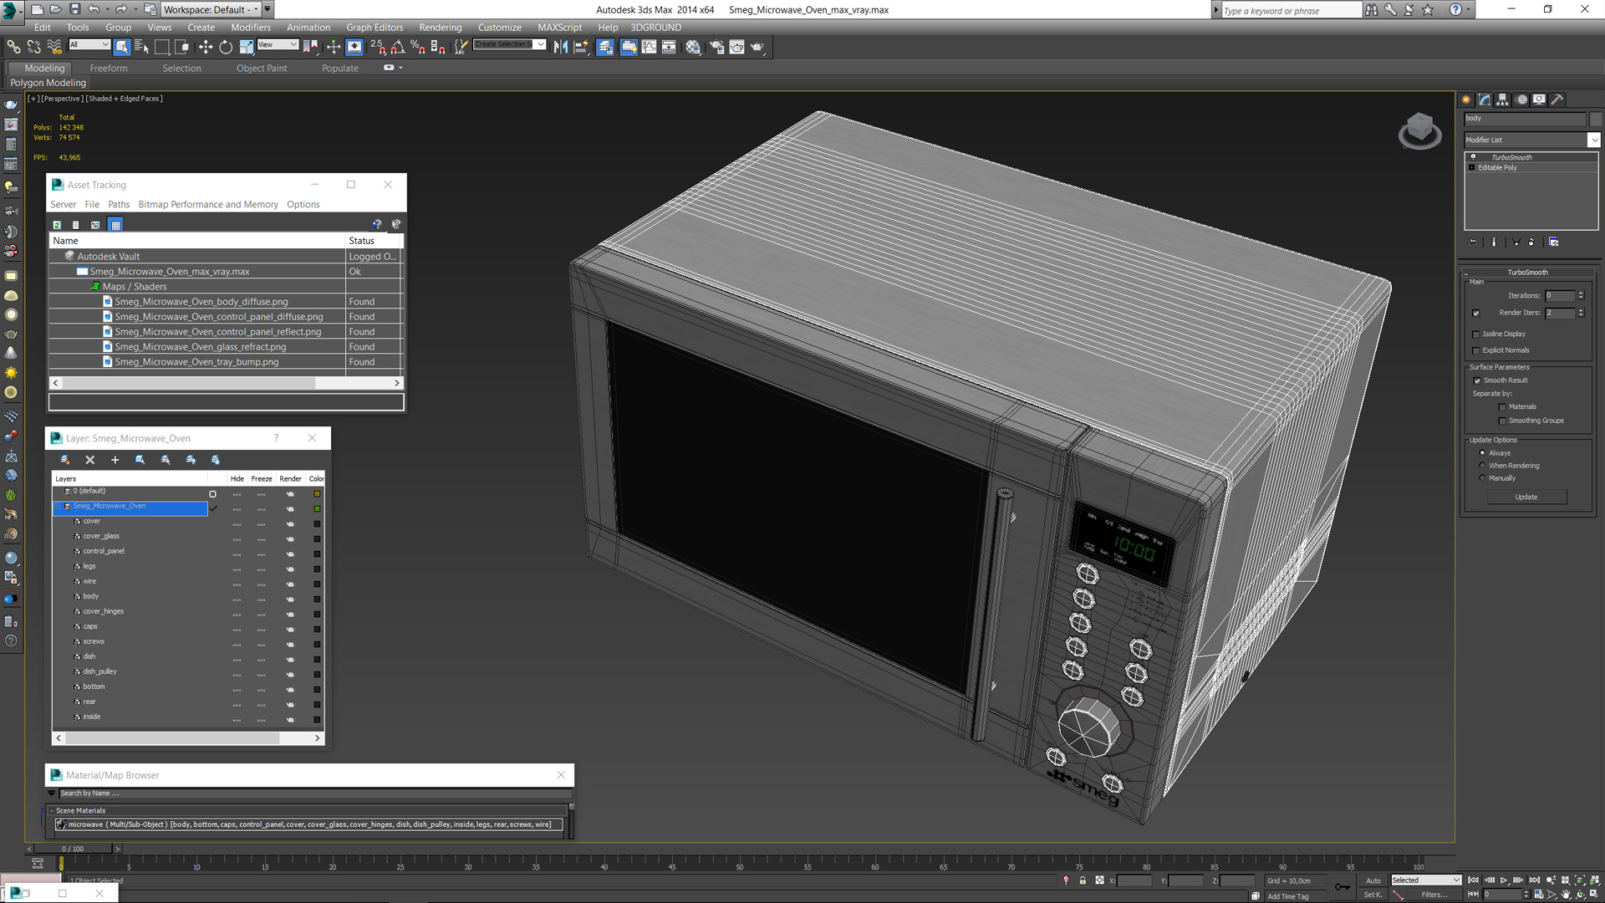Enable the Isoline Display checkbox
This screenshot has width=1605, height=903.
point(1476,334)
